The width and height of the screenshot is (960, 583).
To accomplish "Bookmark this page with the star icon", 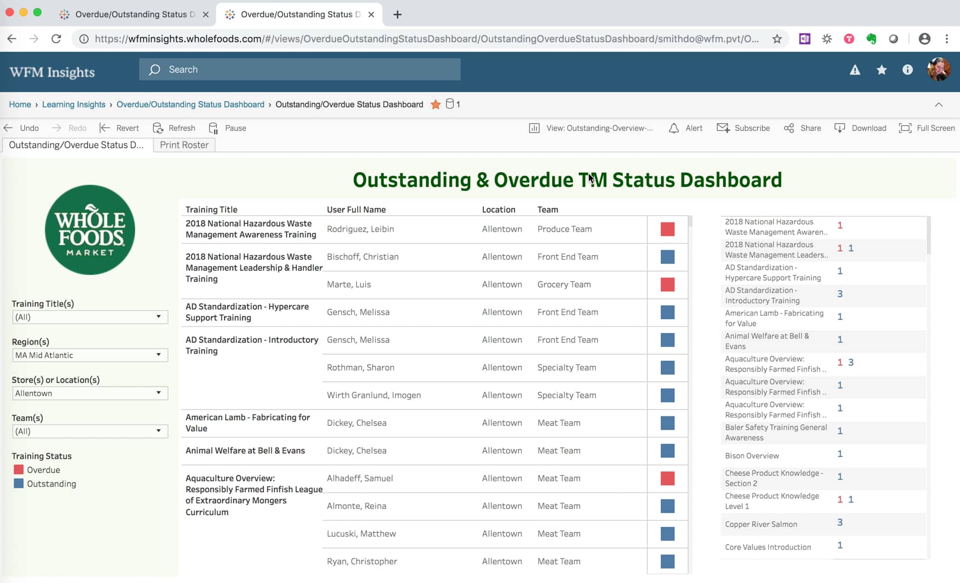I will coord(778,39).
